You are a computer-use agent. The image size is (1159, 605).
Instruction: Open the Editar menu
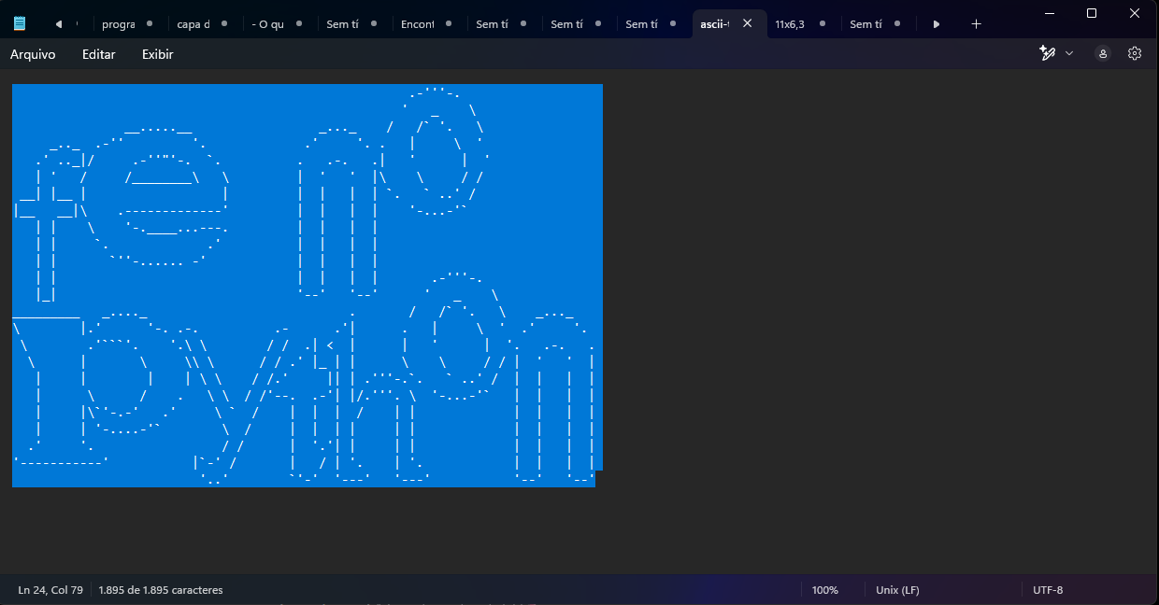(x=98, y=54)
